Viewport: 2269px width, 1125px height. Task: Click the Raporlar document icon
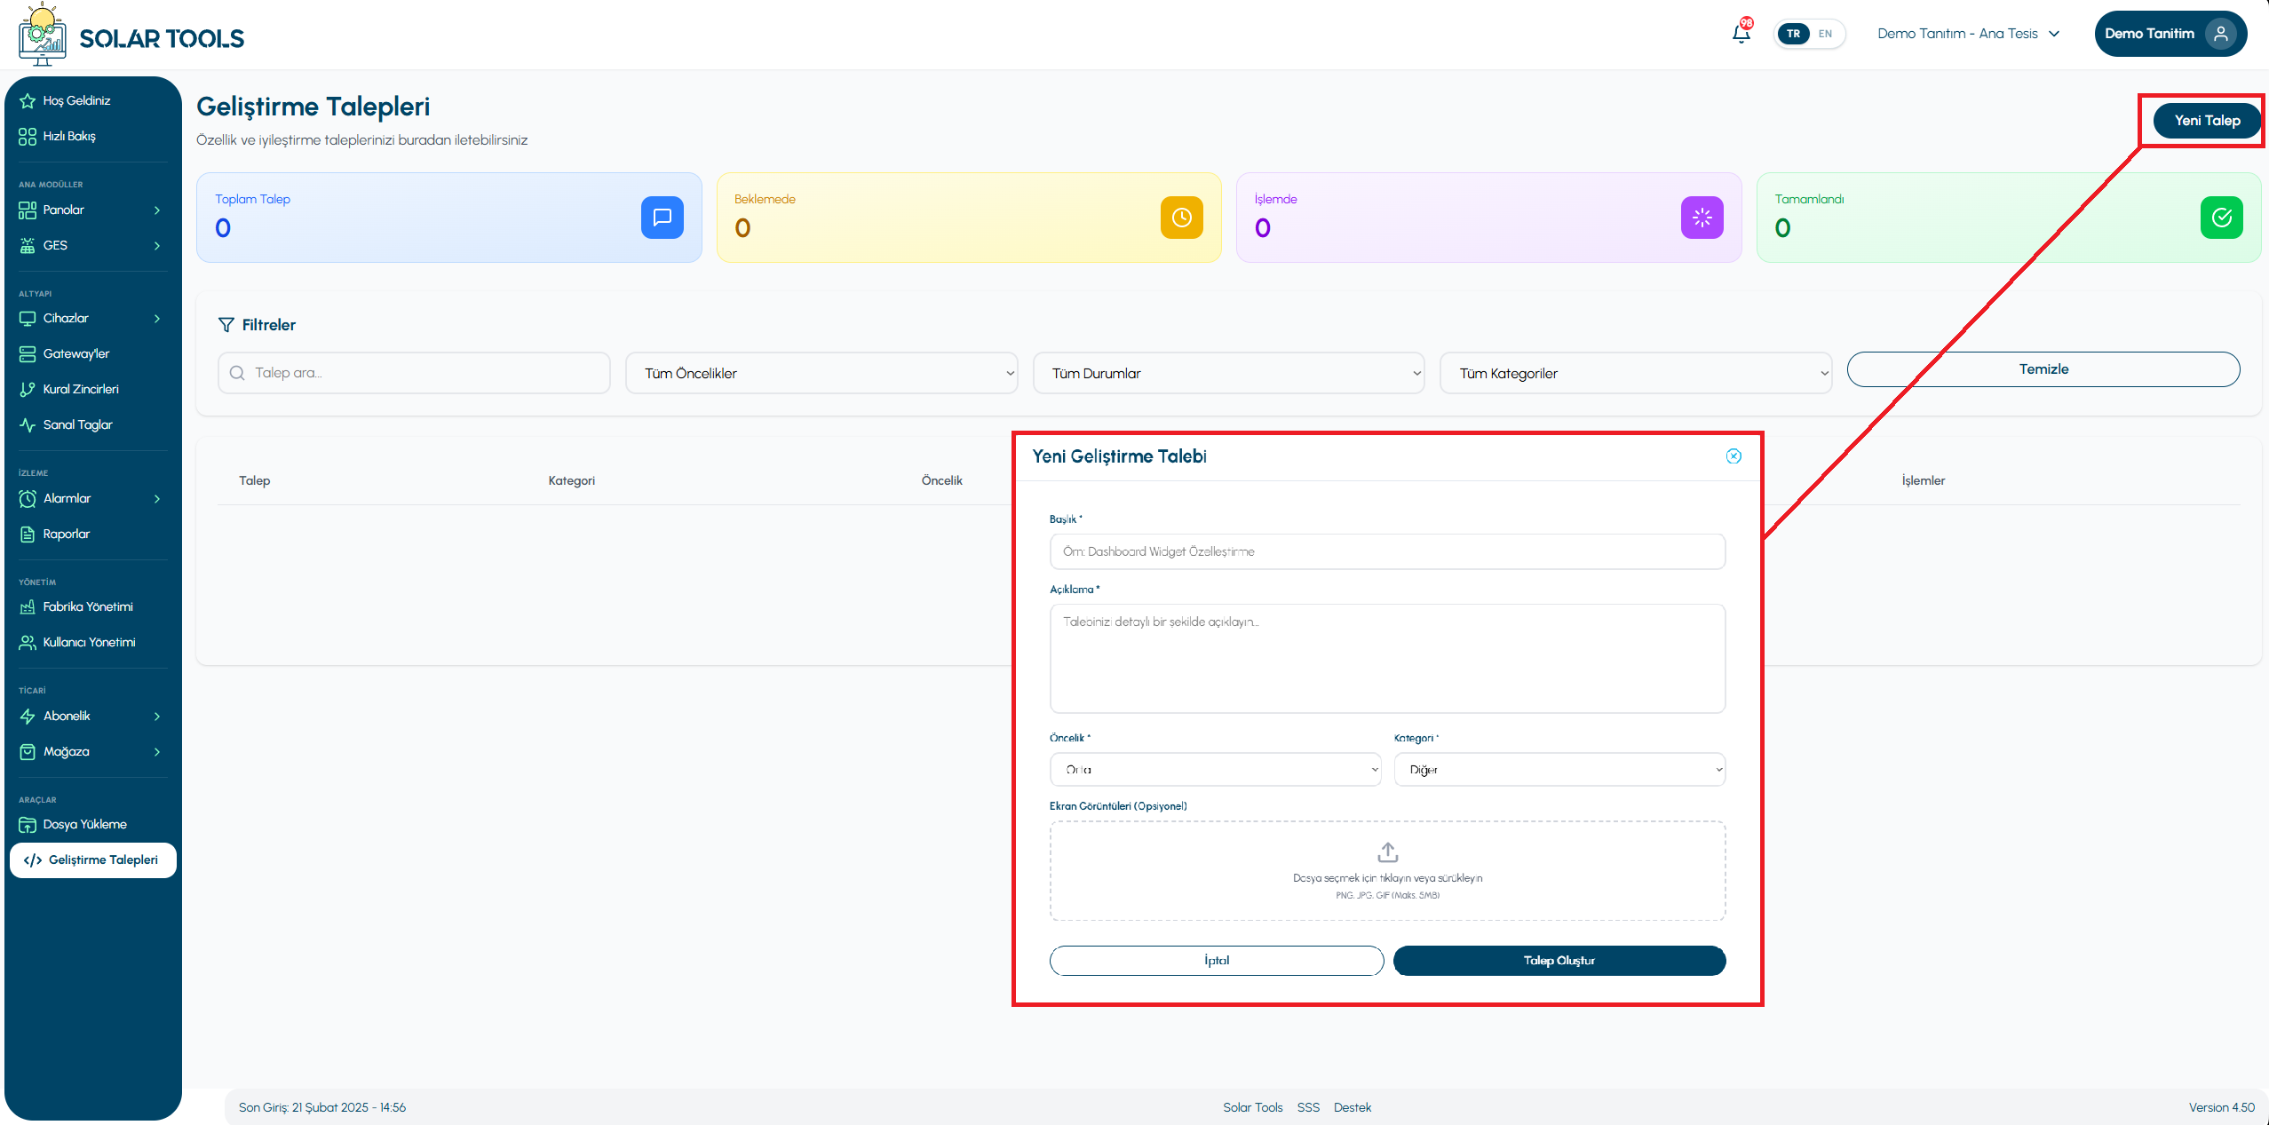pyautogui.click(x=28, y=534)
